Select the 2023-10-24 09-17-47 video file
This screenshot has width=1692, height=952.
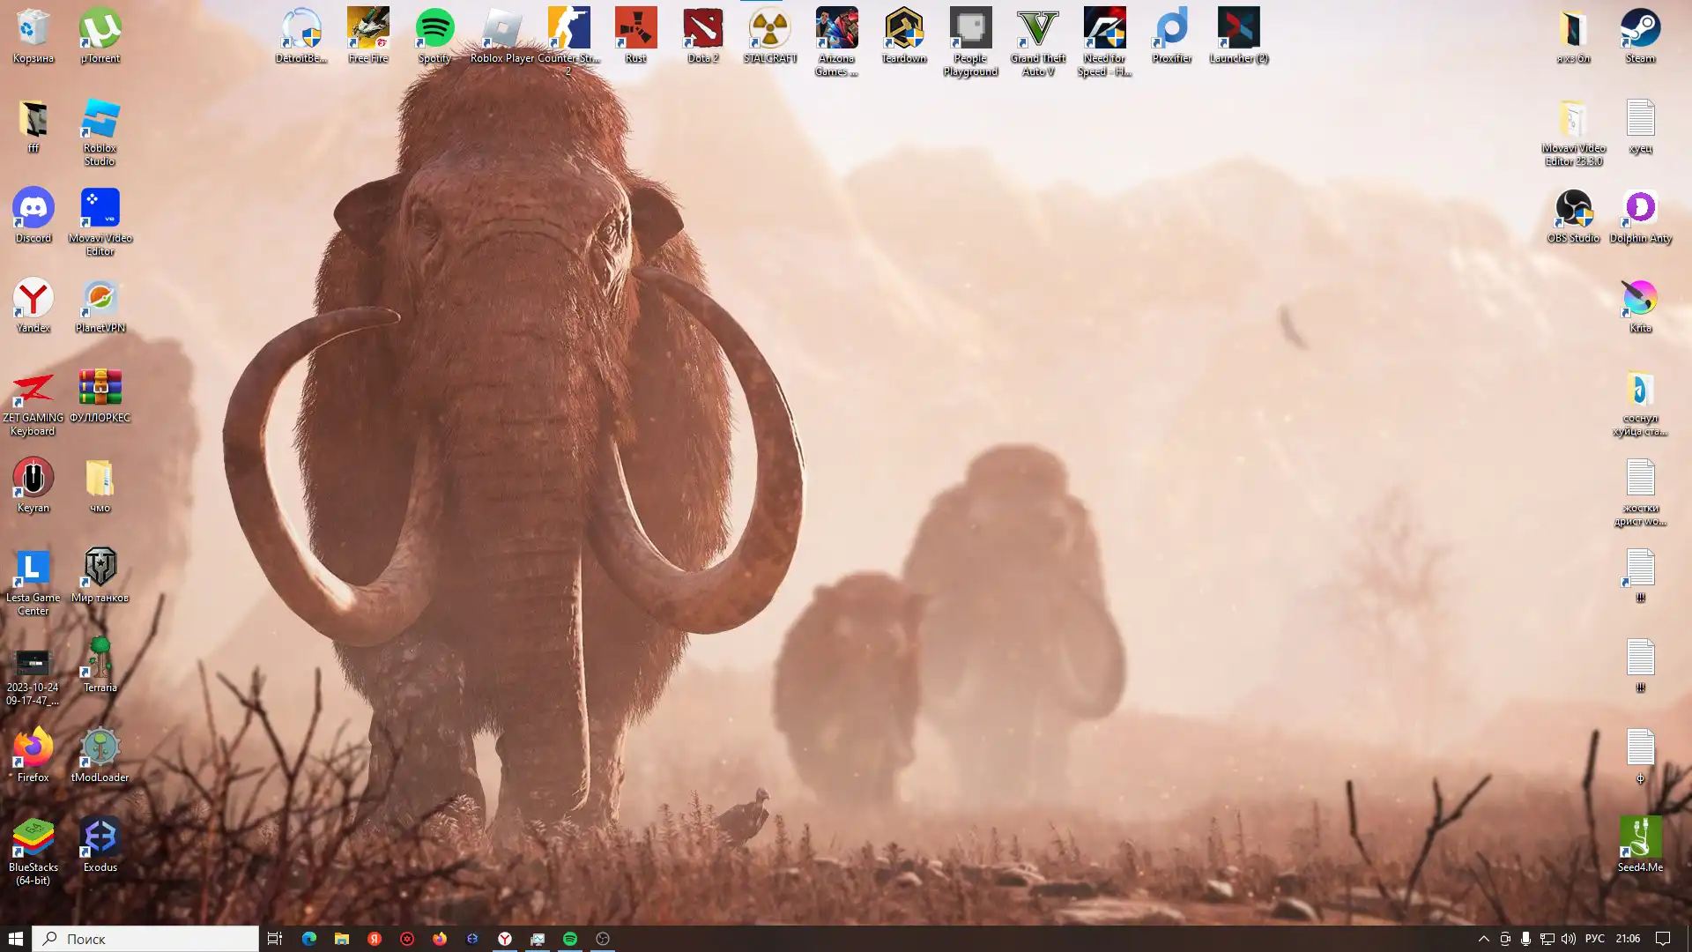[x=33, y=678]
